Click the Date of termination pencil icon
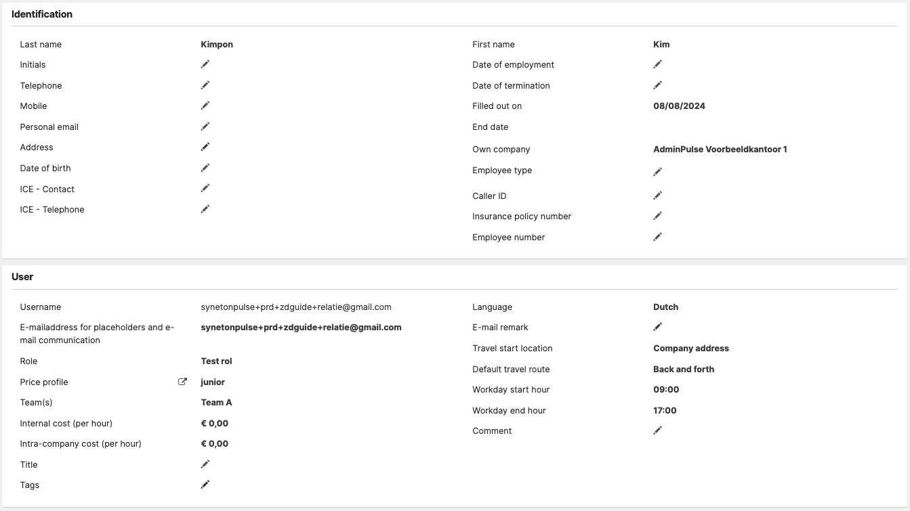The image size is (910, 511). (x=657, y=85)
